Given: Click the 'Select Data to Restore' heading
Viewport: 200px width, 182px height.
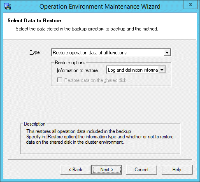Looking at the screenshot, I should 34,21.
